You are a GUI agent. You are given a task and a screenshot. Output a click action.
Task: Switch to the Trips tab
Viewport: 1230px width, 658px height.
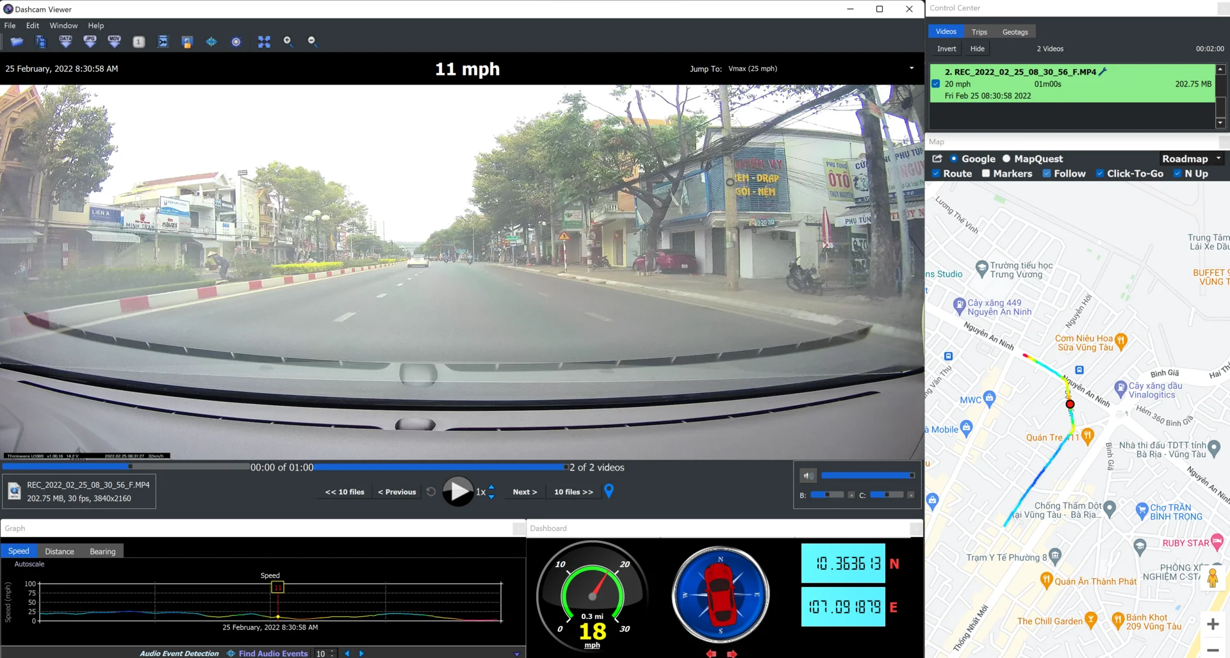(x=979, y=32)
